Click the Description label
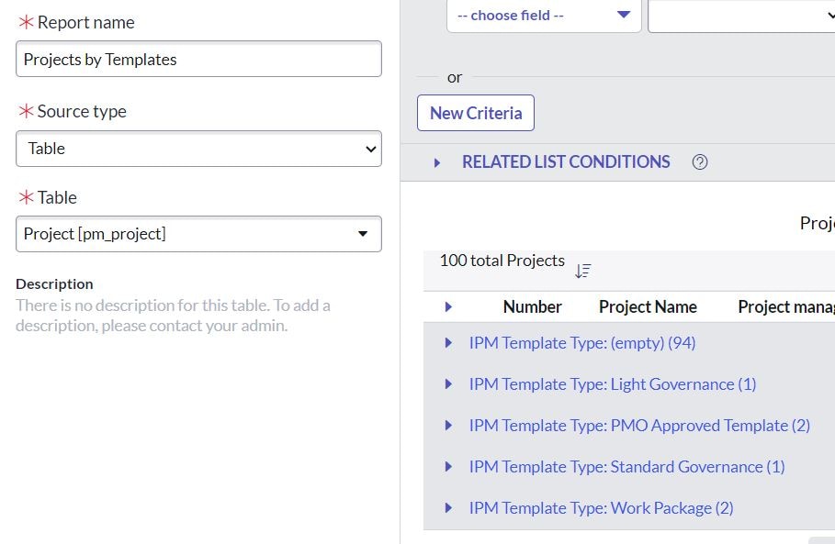The width and height of the screenshot is (835, 544). (x=54, y=284)
